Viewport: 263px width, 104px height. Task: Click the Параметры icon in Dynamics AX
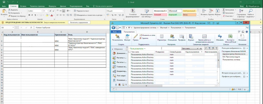point(162,36)
